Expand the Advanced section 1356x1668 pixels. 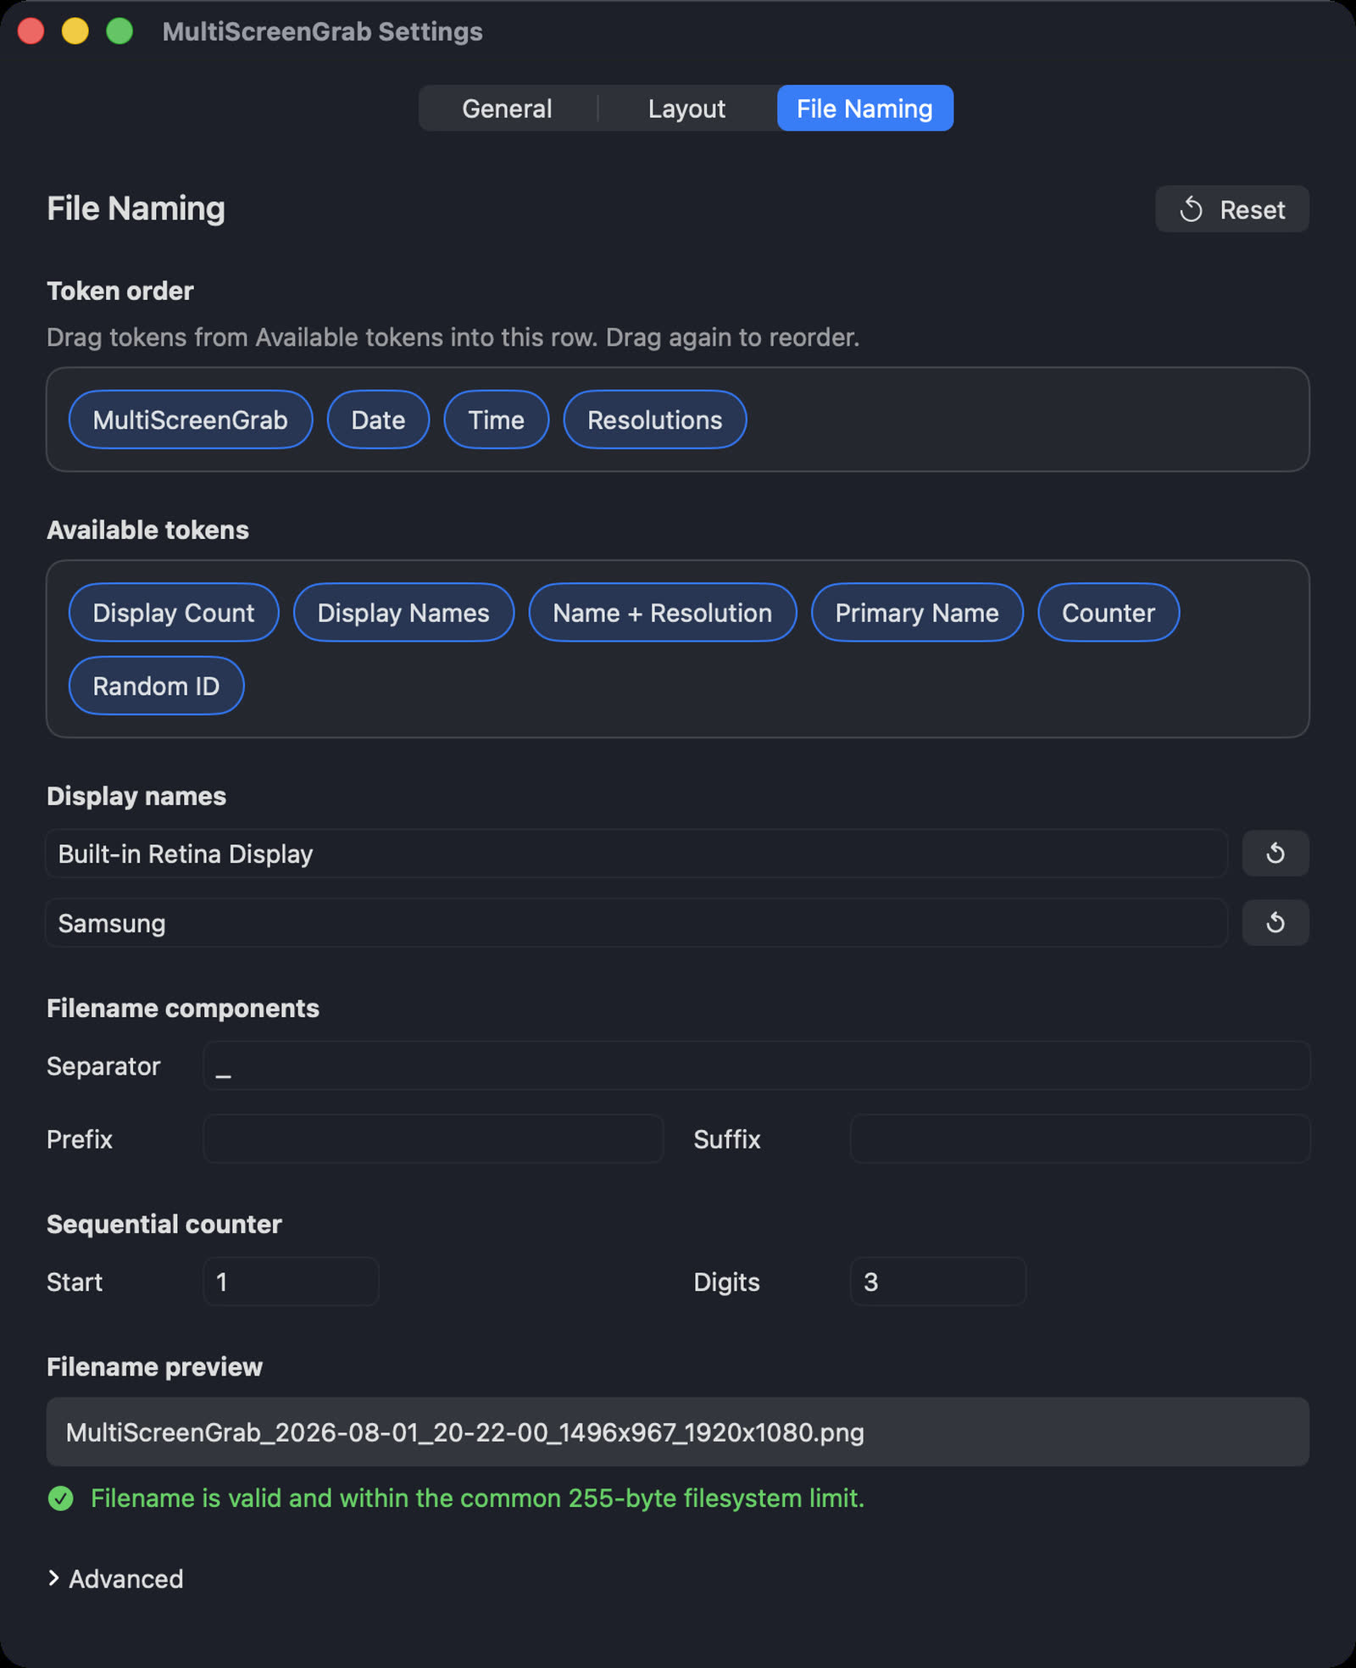(115, 1579)
